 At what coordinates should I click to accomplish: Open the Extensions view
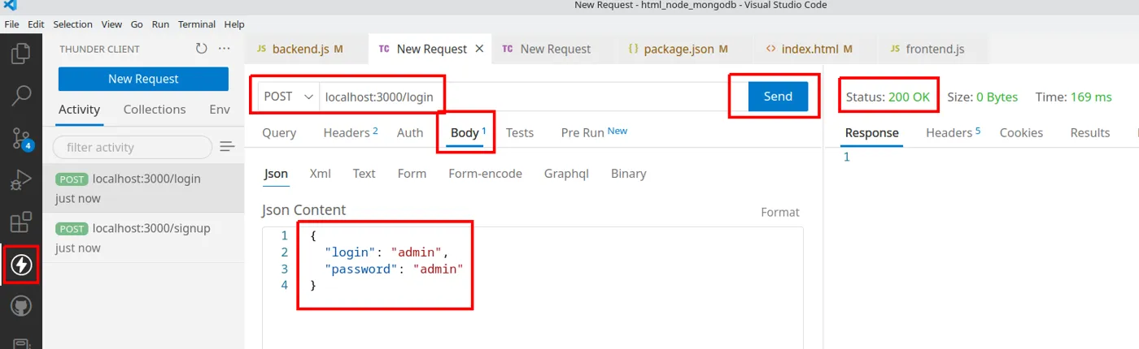click(21, 222)
